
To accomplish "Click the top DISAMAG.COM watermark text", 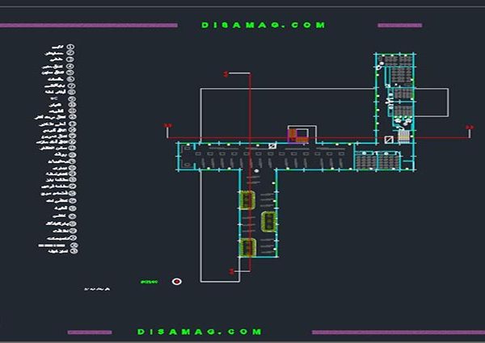I will (264, 25).
